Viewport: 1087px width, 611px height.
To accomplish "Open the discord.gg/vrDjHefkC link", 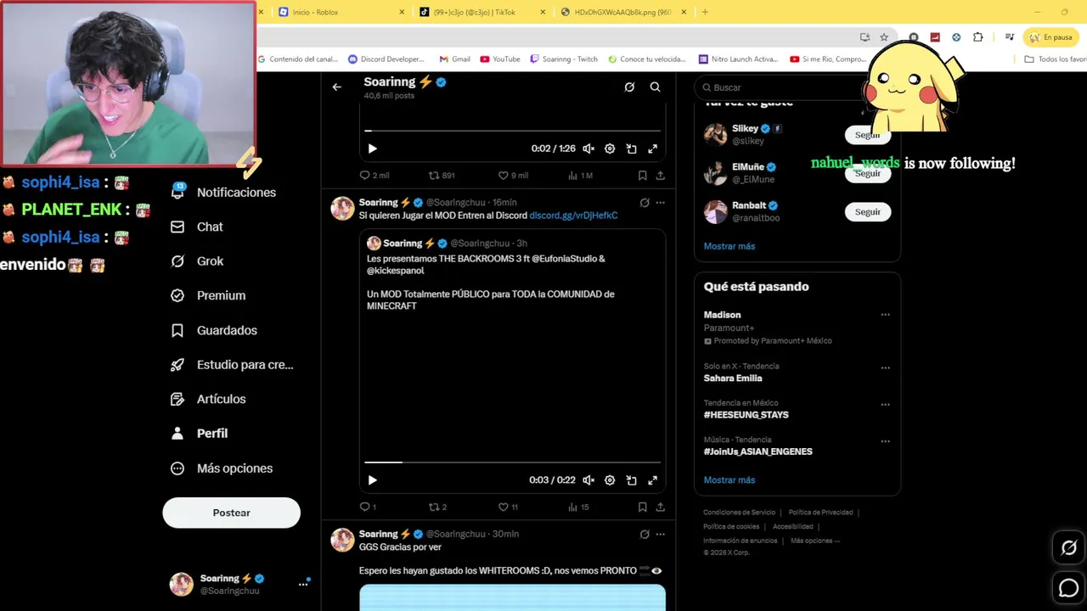I will [x=573, y=216].
